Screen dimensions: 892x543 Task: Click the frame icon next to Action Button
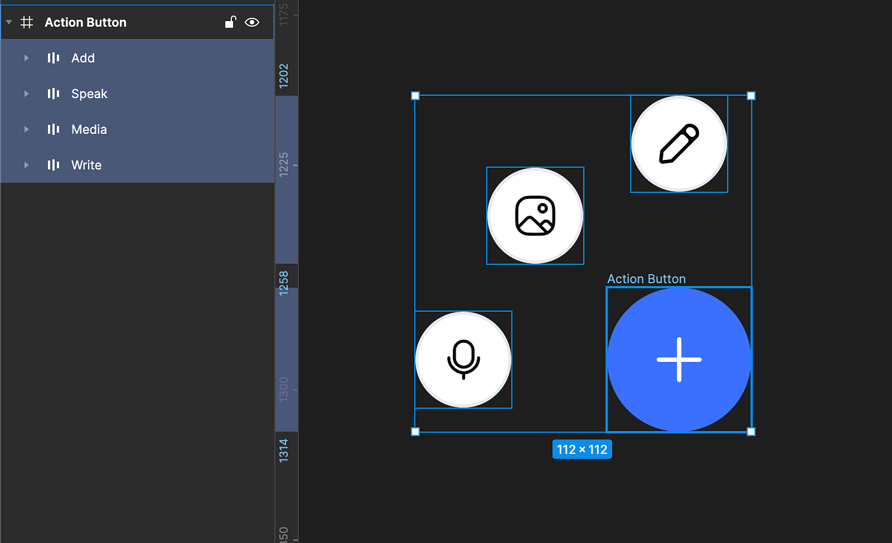[26, 22]
